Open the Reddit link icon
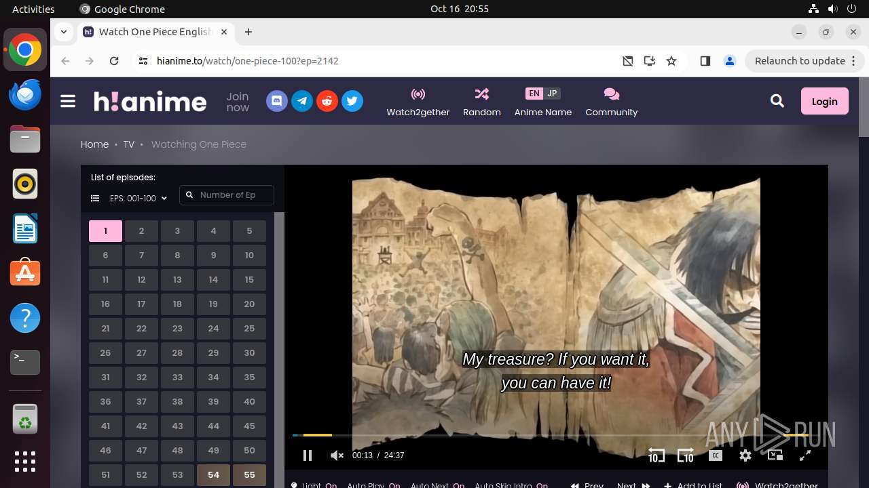 tap(327, 102)
